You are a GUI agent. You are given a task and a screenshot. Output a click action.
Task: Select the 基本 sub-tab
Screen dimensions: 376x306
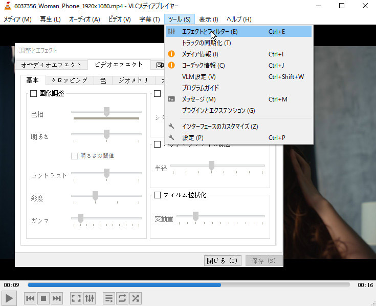click(33, 80)
